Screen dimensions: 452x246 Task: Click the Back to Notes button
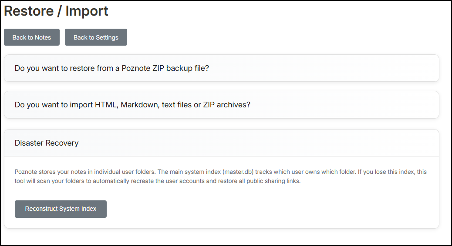click(x=32, y=37)
